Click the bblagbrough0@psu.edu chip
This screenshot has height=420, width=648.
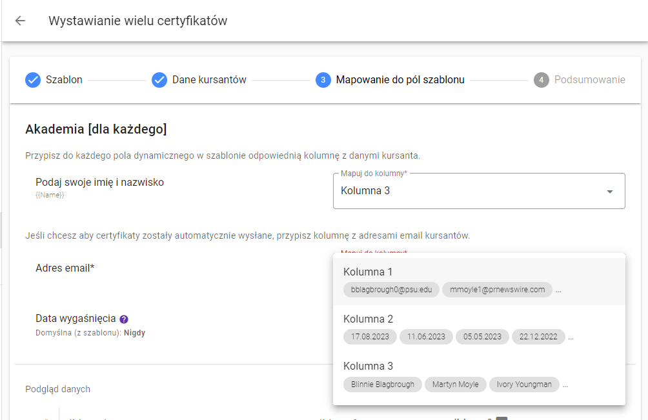pos(391,290)
